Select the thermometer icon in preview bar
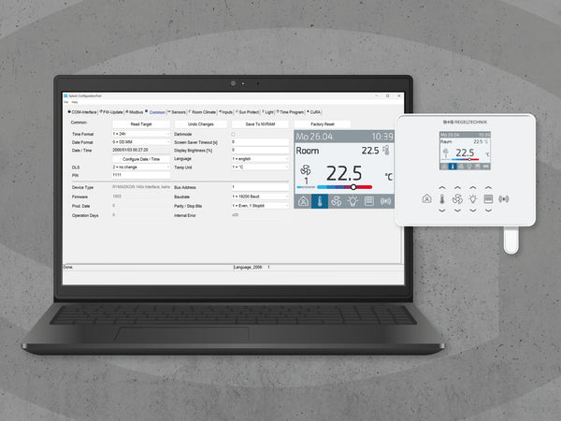 coord(320,201)
